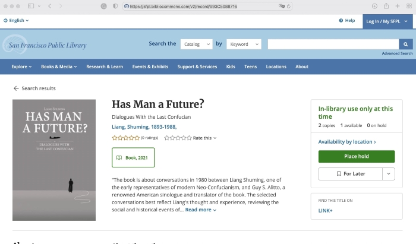Open a new browser tab with plus icon
The height and width of the screenshot is (244, 416).
398,6
